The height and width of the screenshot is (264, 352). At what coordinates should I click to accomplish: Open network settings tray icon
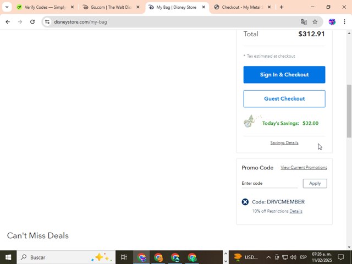point(285,257)
